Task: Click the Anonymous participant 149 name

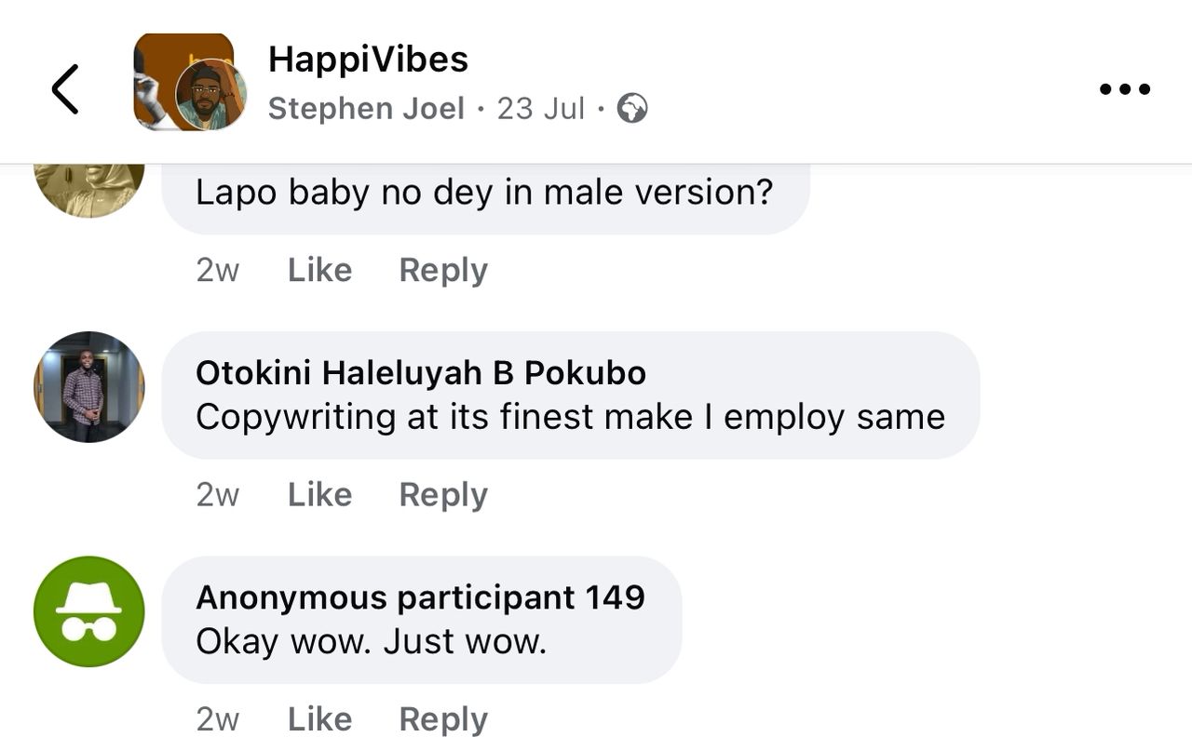Action: pos(420,597)
